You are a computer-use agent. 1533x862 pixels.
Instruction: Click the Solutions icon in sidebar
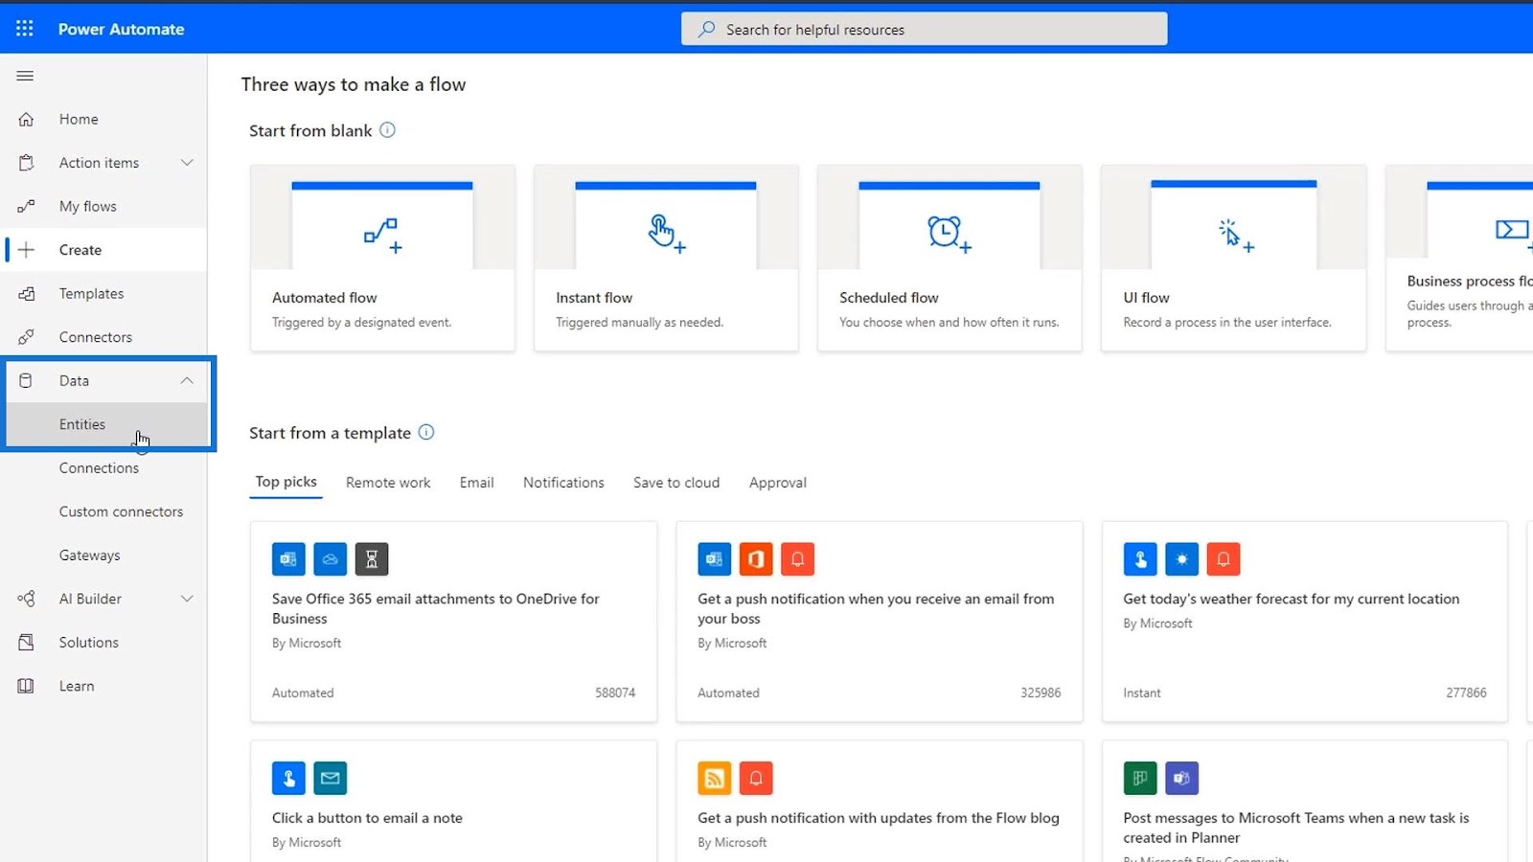pyautogui.click(x=26, y=642)
